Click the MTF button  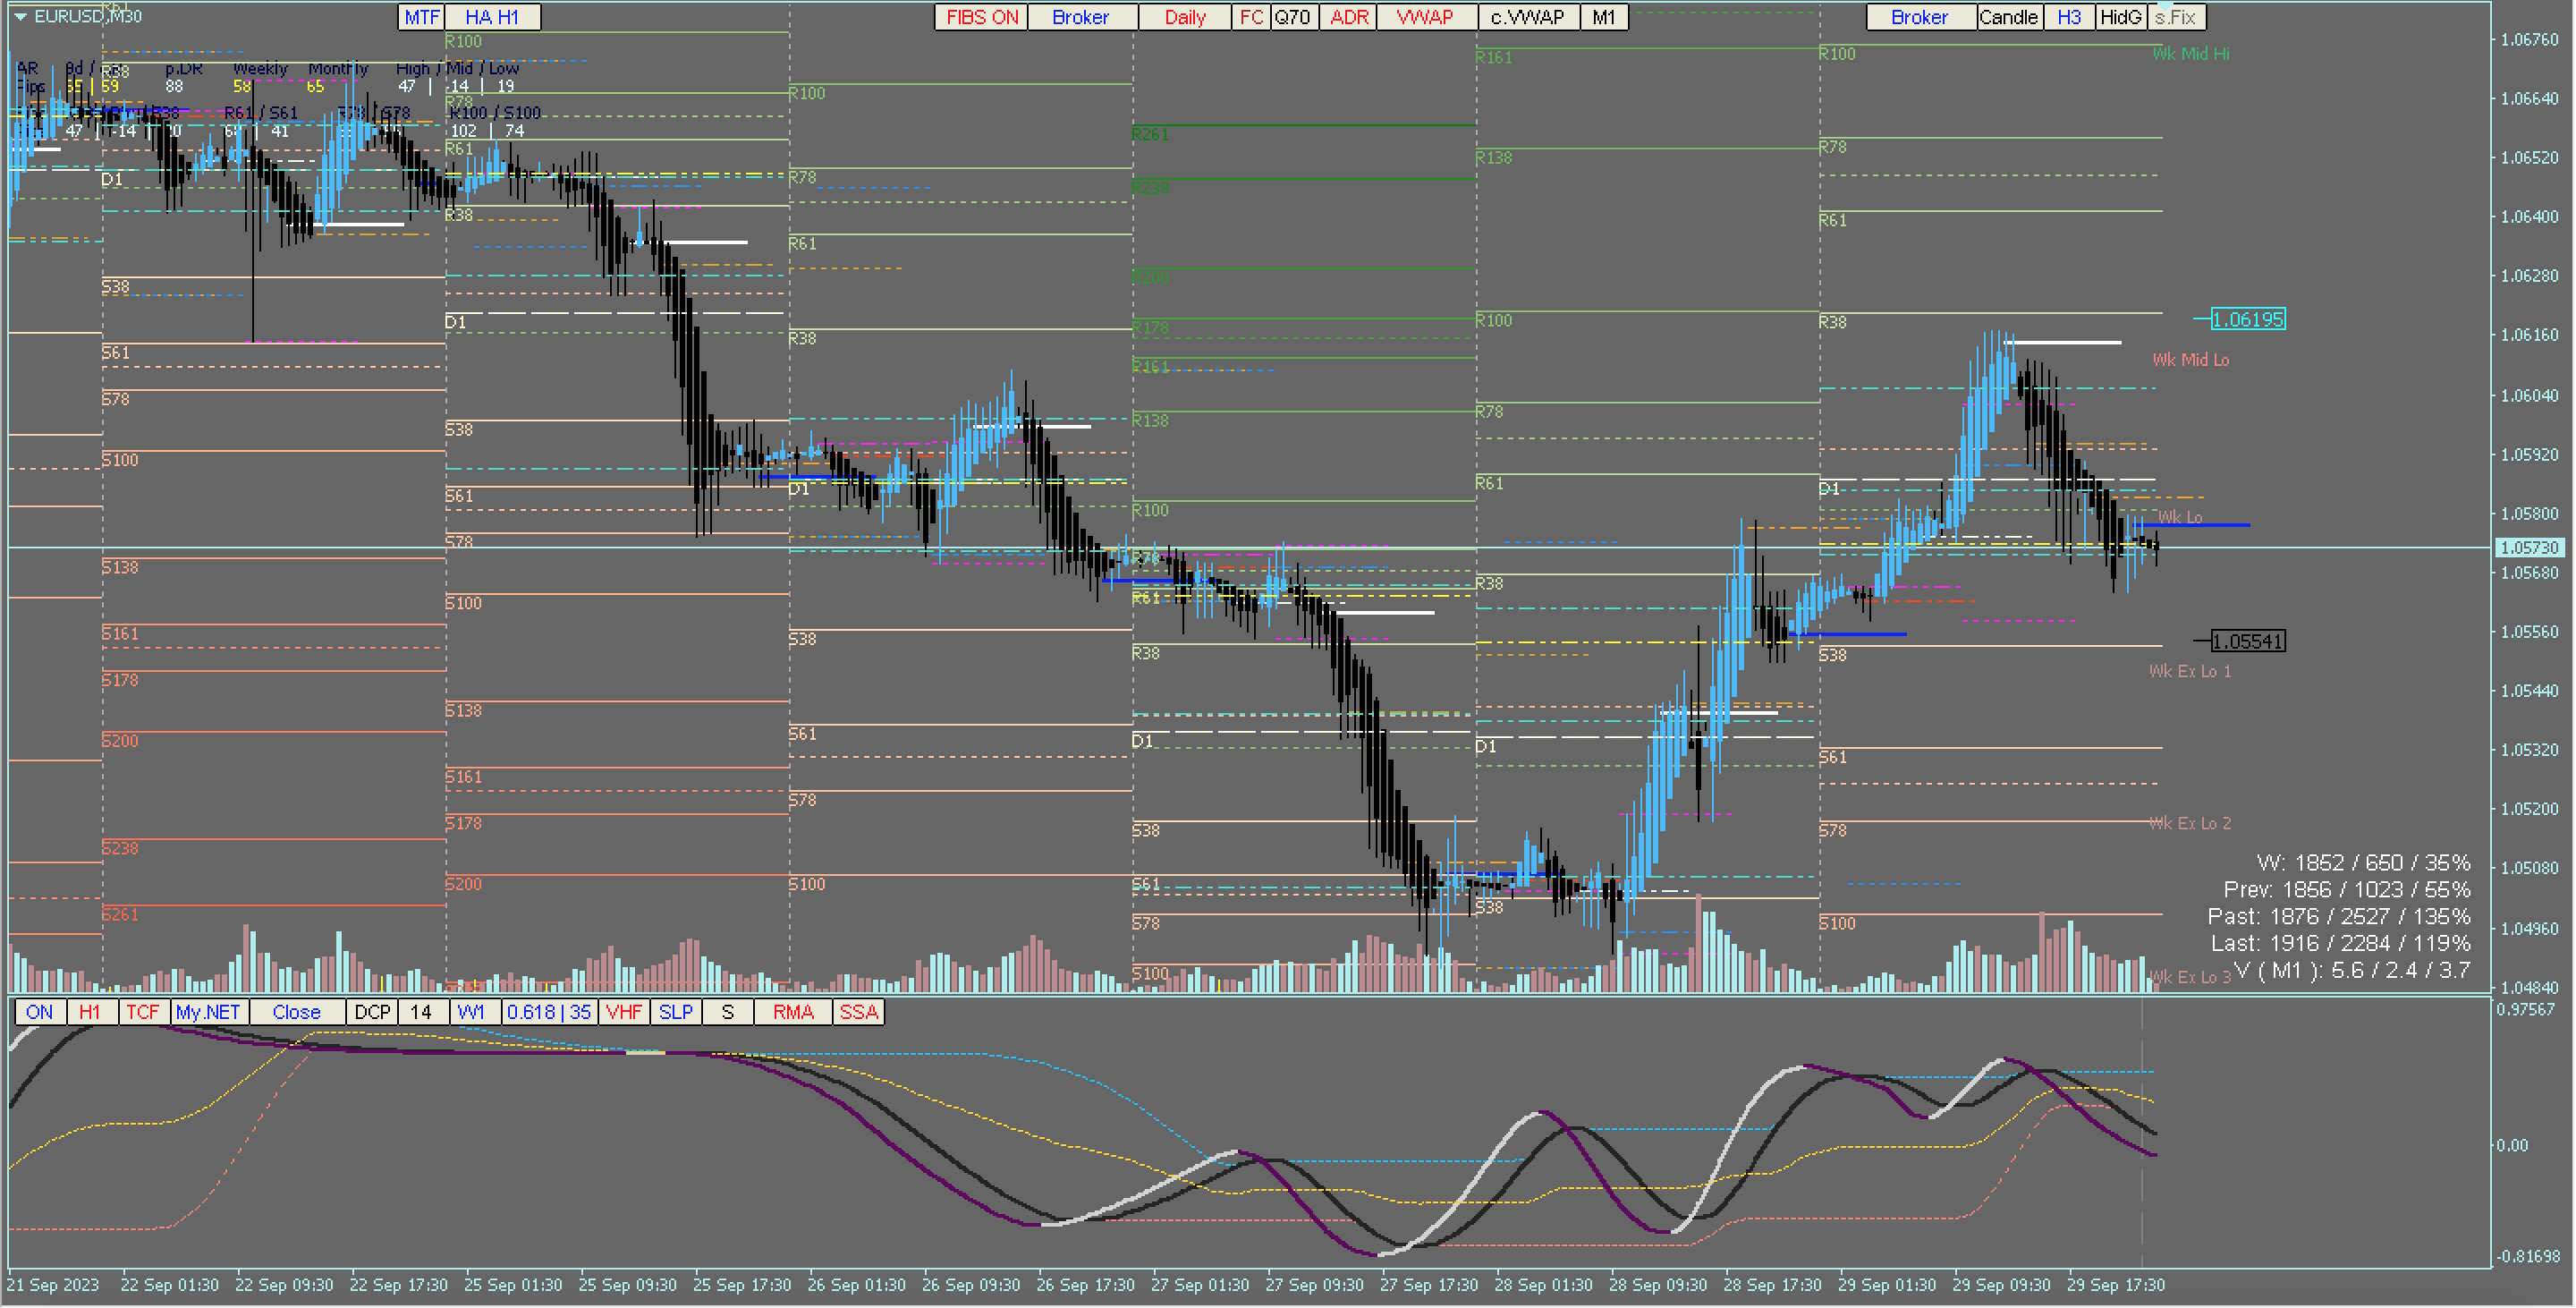click(421, 17)
